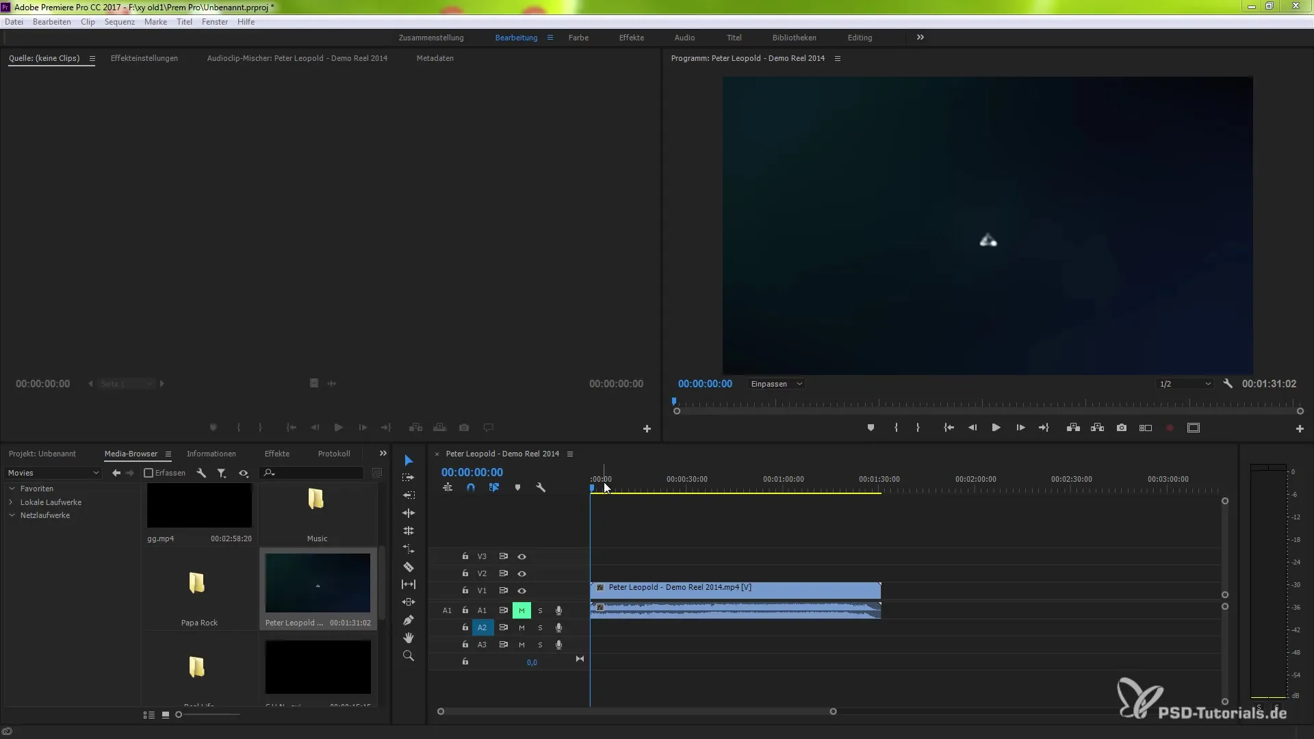Unmute track A1 with M button
The height and width of the screenshot is (739, 1314).
[521, 610]
